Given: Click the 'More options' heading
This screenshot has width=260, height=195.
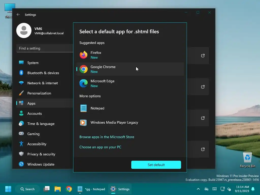Looking at the screenshot, I should point(90,96).
